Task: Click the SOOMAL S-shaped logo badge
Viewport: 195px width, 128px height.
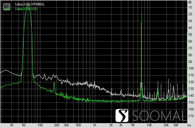Action: tap(122, 116)
